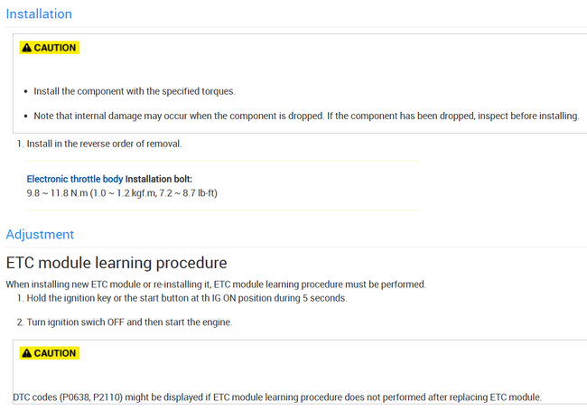Click the 'Note that internal damage may occur' bullet
Screen dimensions: 587x411
coord(306,117)
